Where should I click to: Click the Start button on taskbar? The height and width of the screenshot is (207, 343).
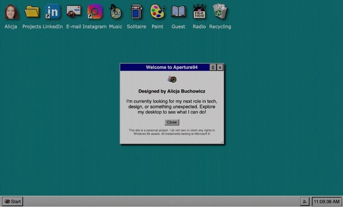point(12,202)
